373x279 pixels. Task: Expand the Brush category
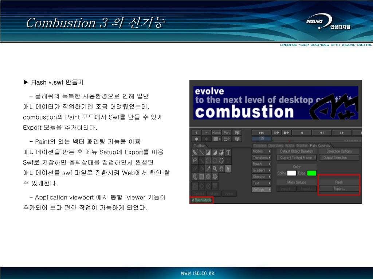point(261,164)
